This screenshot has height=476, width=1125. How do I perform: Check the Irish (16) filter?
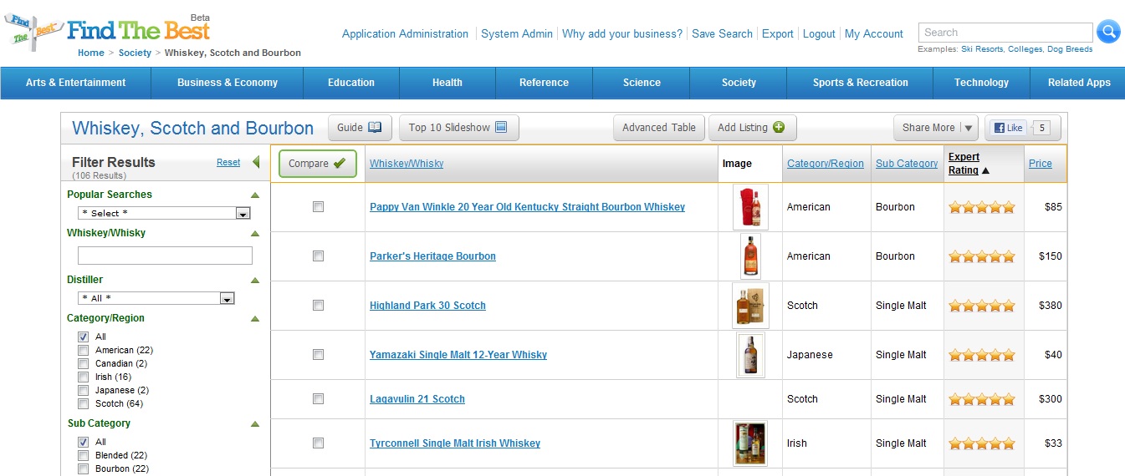pyautogui.click(x=83, y=377)
